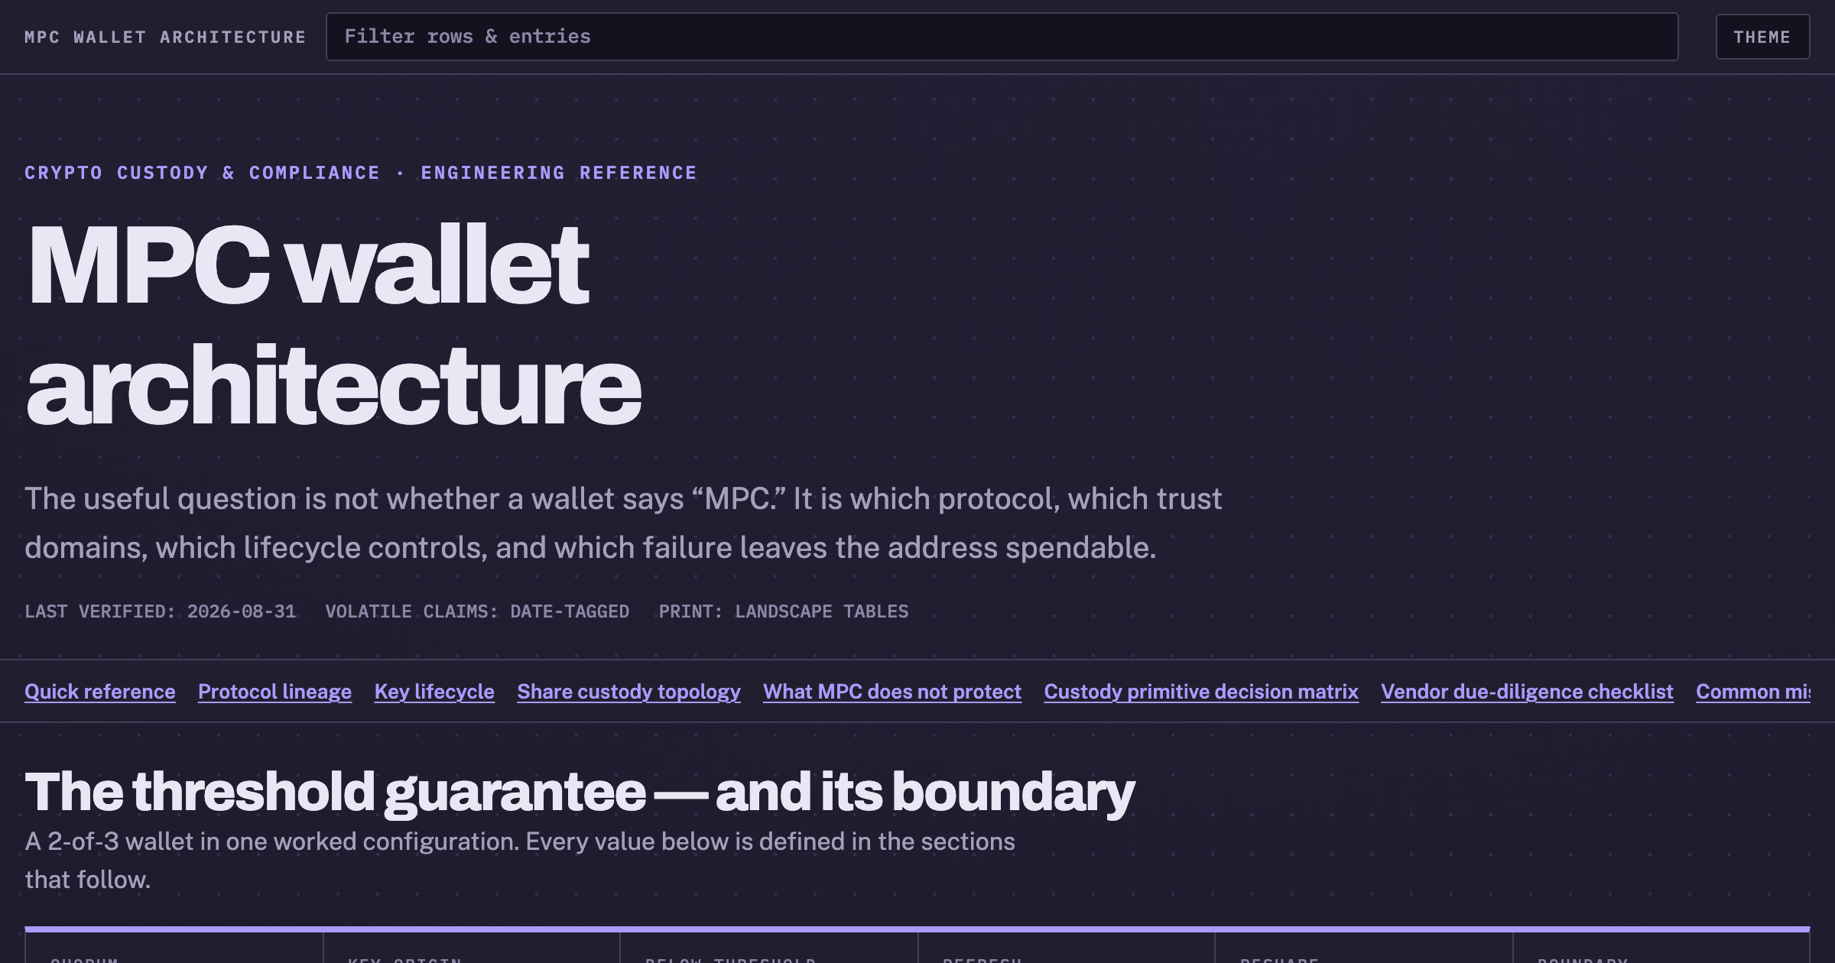Click the Refresh cell in the summary table
Viewport: 1835px width, 963px height.
1067,948
